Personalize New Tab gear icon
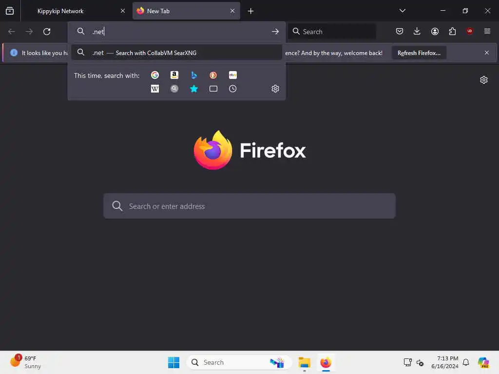This screenshot has height=374, width=499. (x=484, y=80)
